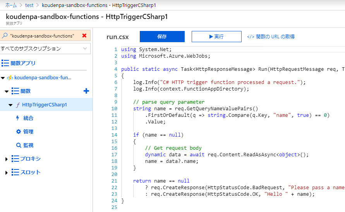The image size is (345, 212).
Task: Click koudenpa-sandbox-functions - HttpTriggerCSharp1 breadcrumb
Action: pyautogui.click(x=99, y=5)
